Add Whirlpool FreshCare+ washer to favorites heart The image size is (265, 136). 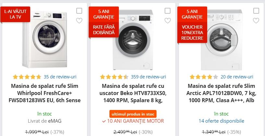79,21
